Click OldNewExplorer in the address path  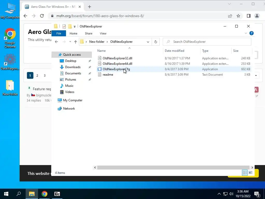[121, 42]
